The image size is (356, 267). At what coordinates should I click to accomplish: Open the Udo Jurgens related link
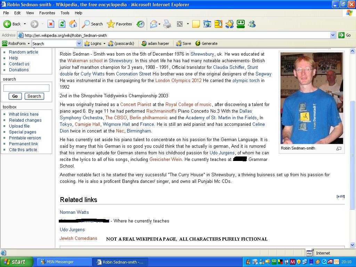72,229
